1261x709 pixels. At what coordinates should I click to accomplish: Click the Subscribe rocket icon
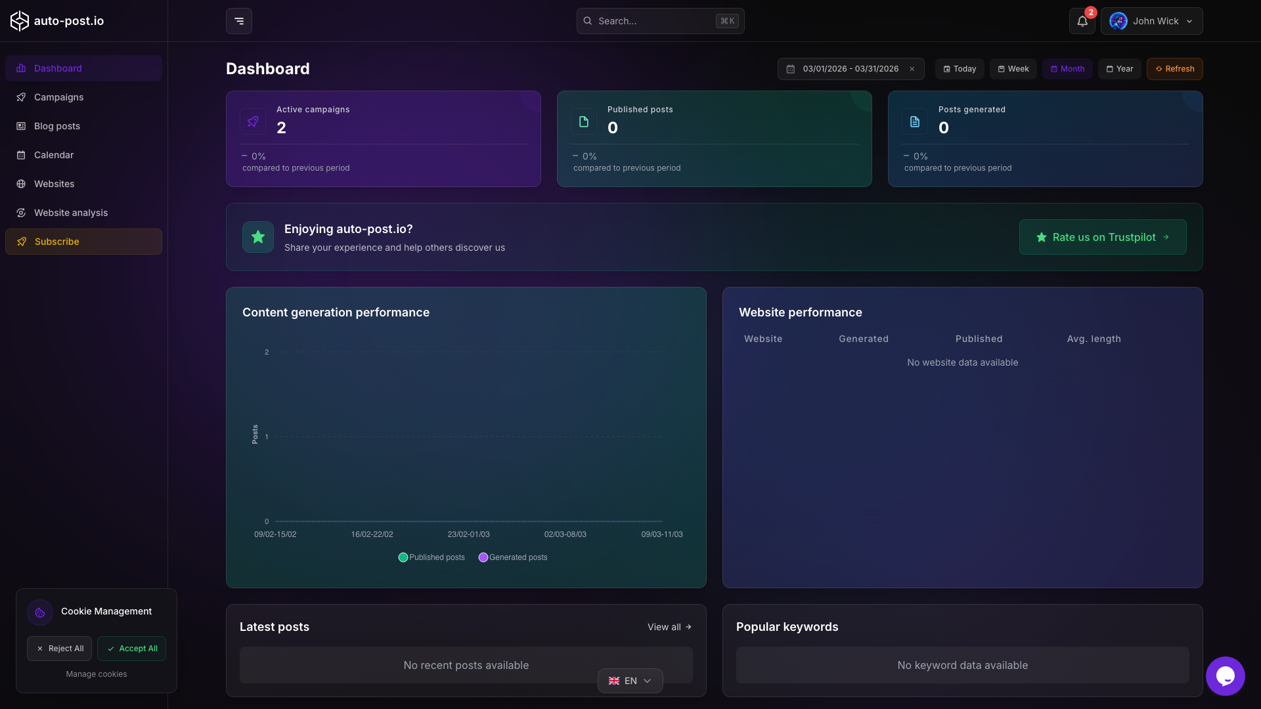click(22, 242)
